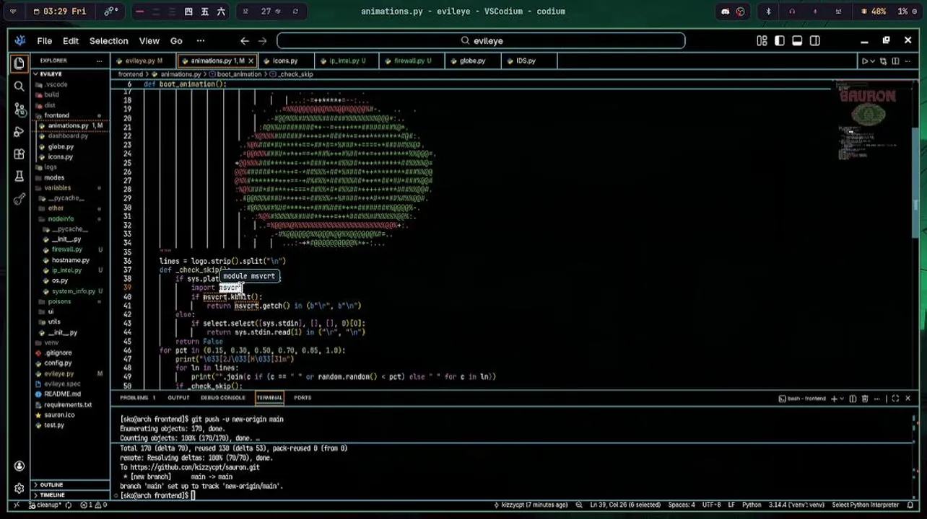This screenshot has height=519, width=927.
Task: Switch to the DEBUG CONSOLE panel tab
Action: pos(223,398)
